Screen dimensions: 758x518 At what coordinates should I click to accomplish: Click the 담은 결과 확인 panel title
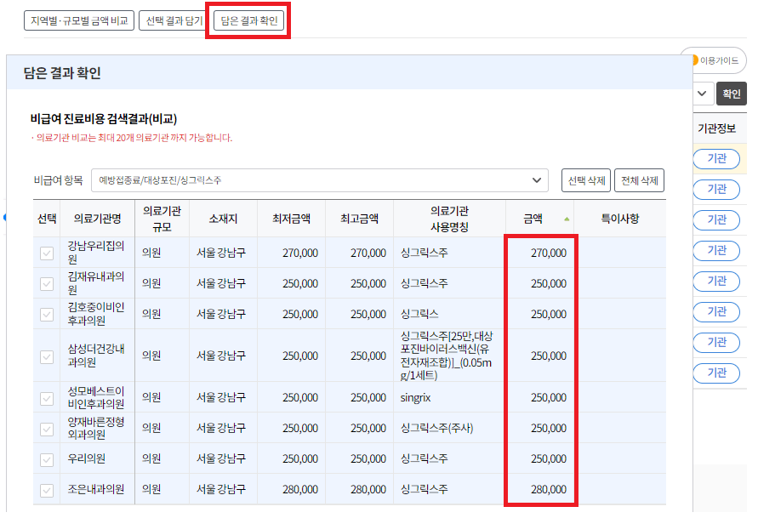(x=62, y=73)
